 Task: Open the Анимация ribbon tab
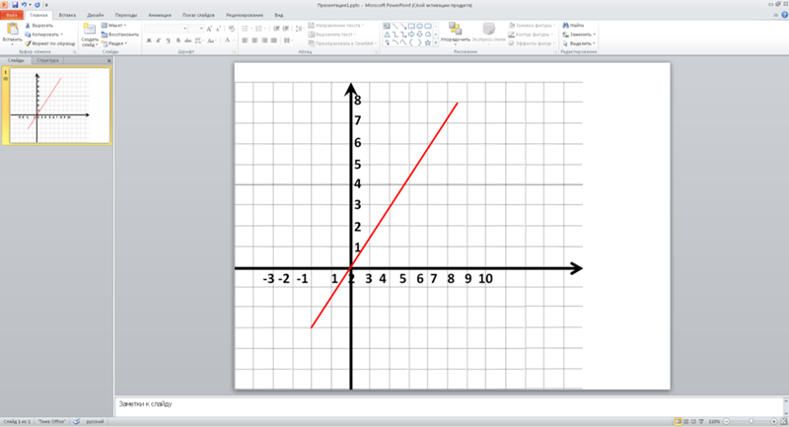pyautogui.click(x=160, y=15)
